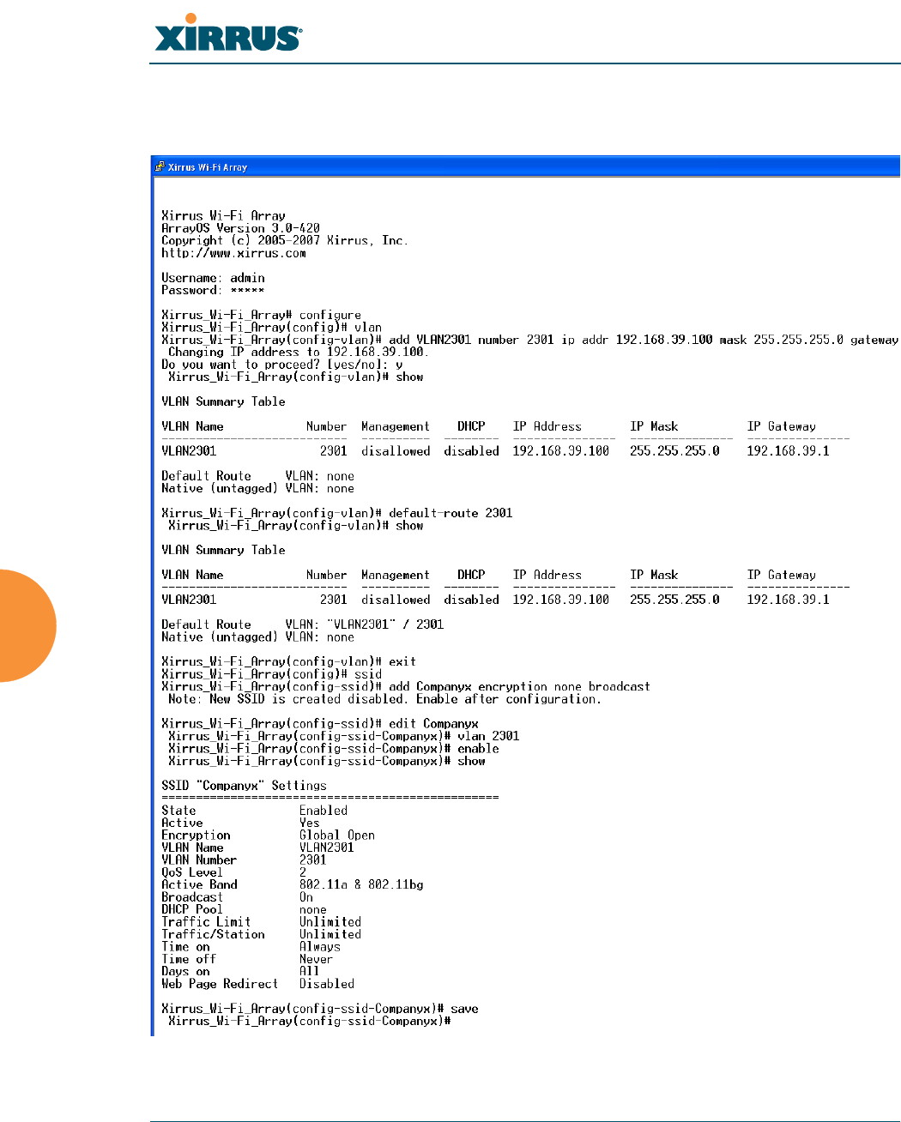Viewport: 901px width, 1122px height.
Task: Click the final config-ssid-Companyx command prompt
Action: [x=310, y=1021]
